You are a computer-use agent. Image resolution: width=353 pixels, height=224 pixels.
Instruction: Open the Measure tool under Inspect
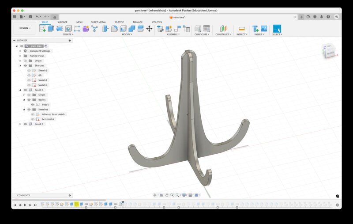[x=241, y=29]
